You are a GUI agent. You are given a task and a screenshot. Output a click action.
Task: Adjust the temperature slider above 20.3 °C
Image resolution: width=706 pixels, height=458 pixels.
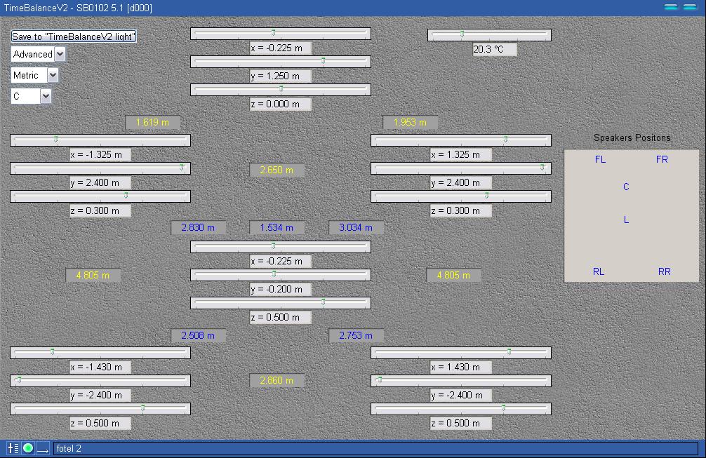tap(489, 35)
